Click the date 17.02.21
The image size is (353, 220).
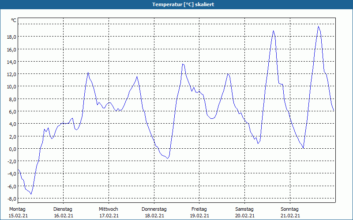pos(109,216)
